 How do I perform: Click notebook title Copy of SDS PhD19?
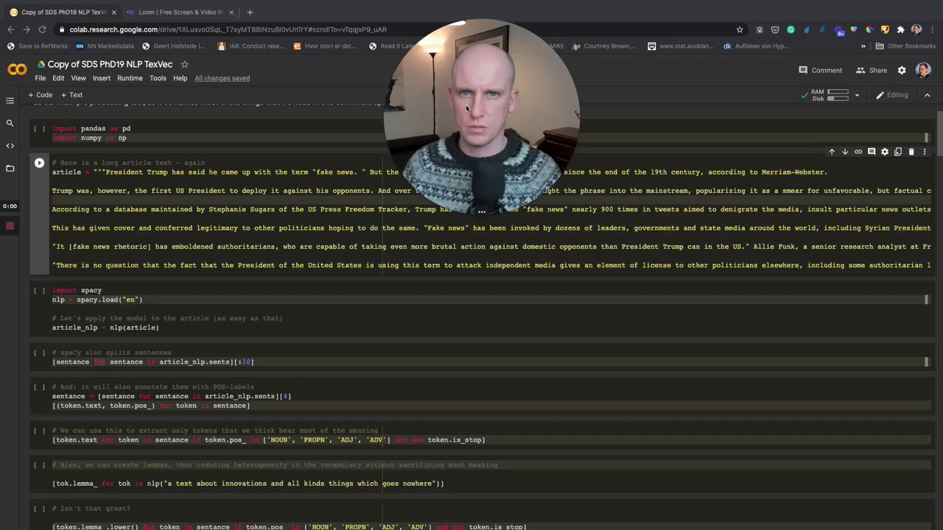110,65
